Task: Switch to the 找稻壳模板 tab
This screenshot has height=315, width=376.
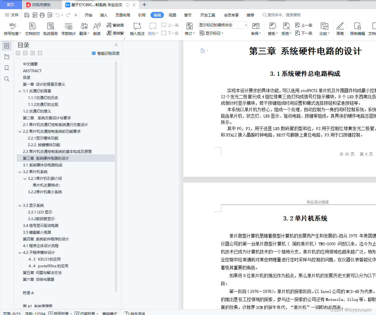Action: coord(41,5)
